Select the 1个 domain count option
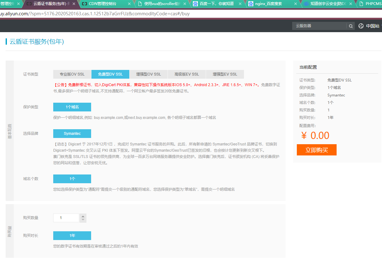 click(x=72, y=179)
